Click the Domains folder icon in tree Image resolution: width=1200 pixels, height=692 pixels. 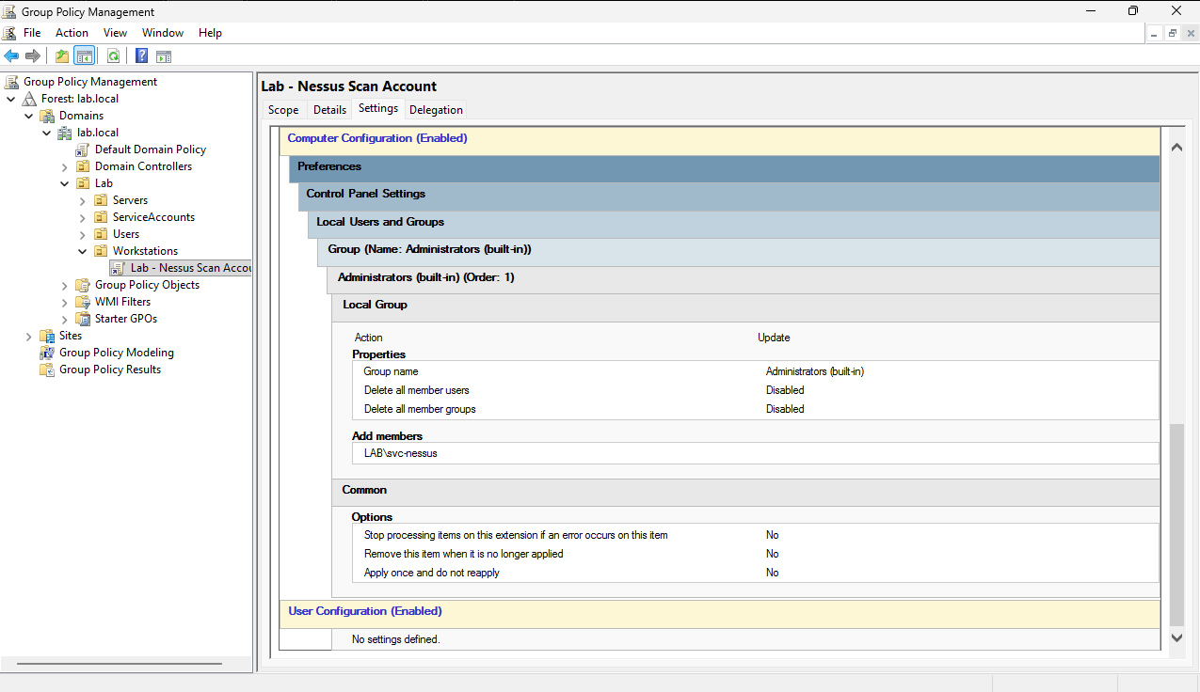[x=47, y=116]
